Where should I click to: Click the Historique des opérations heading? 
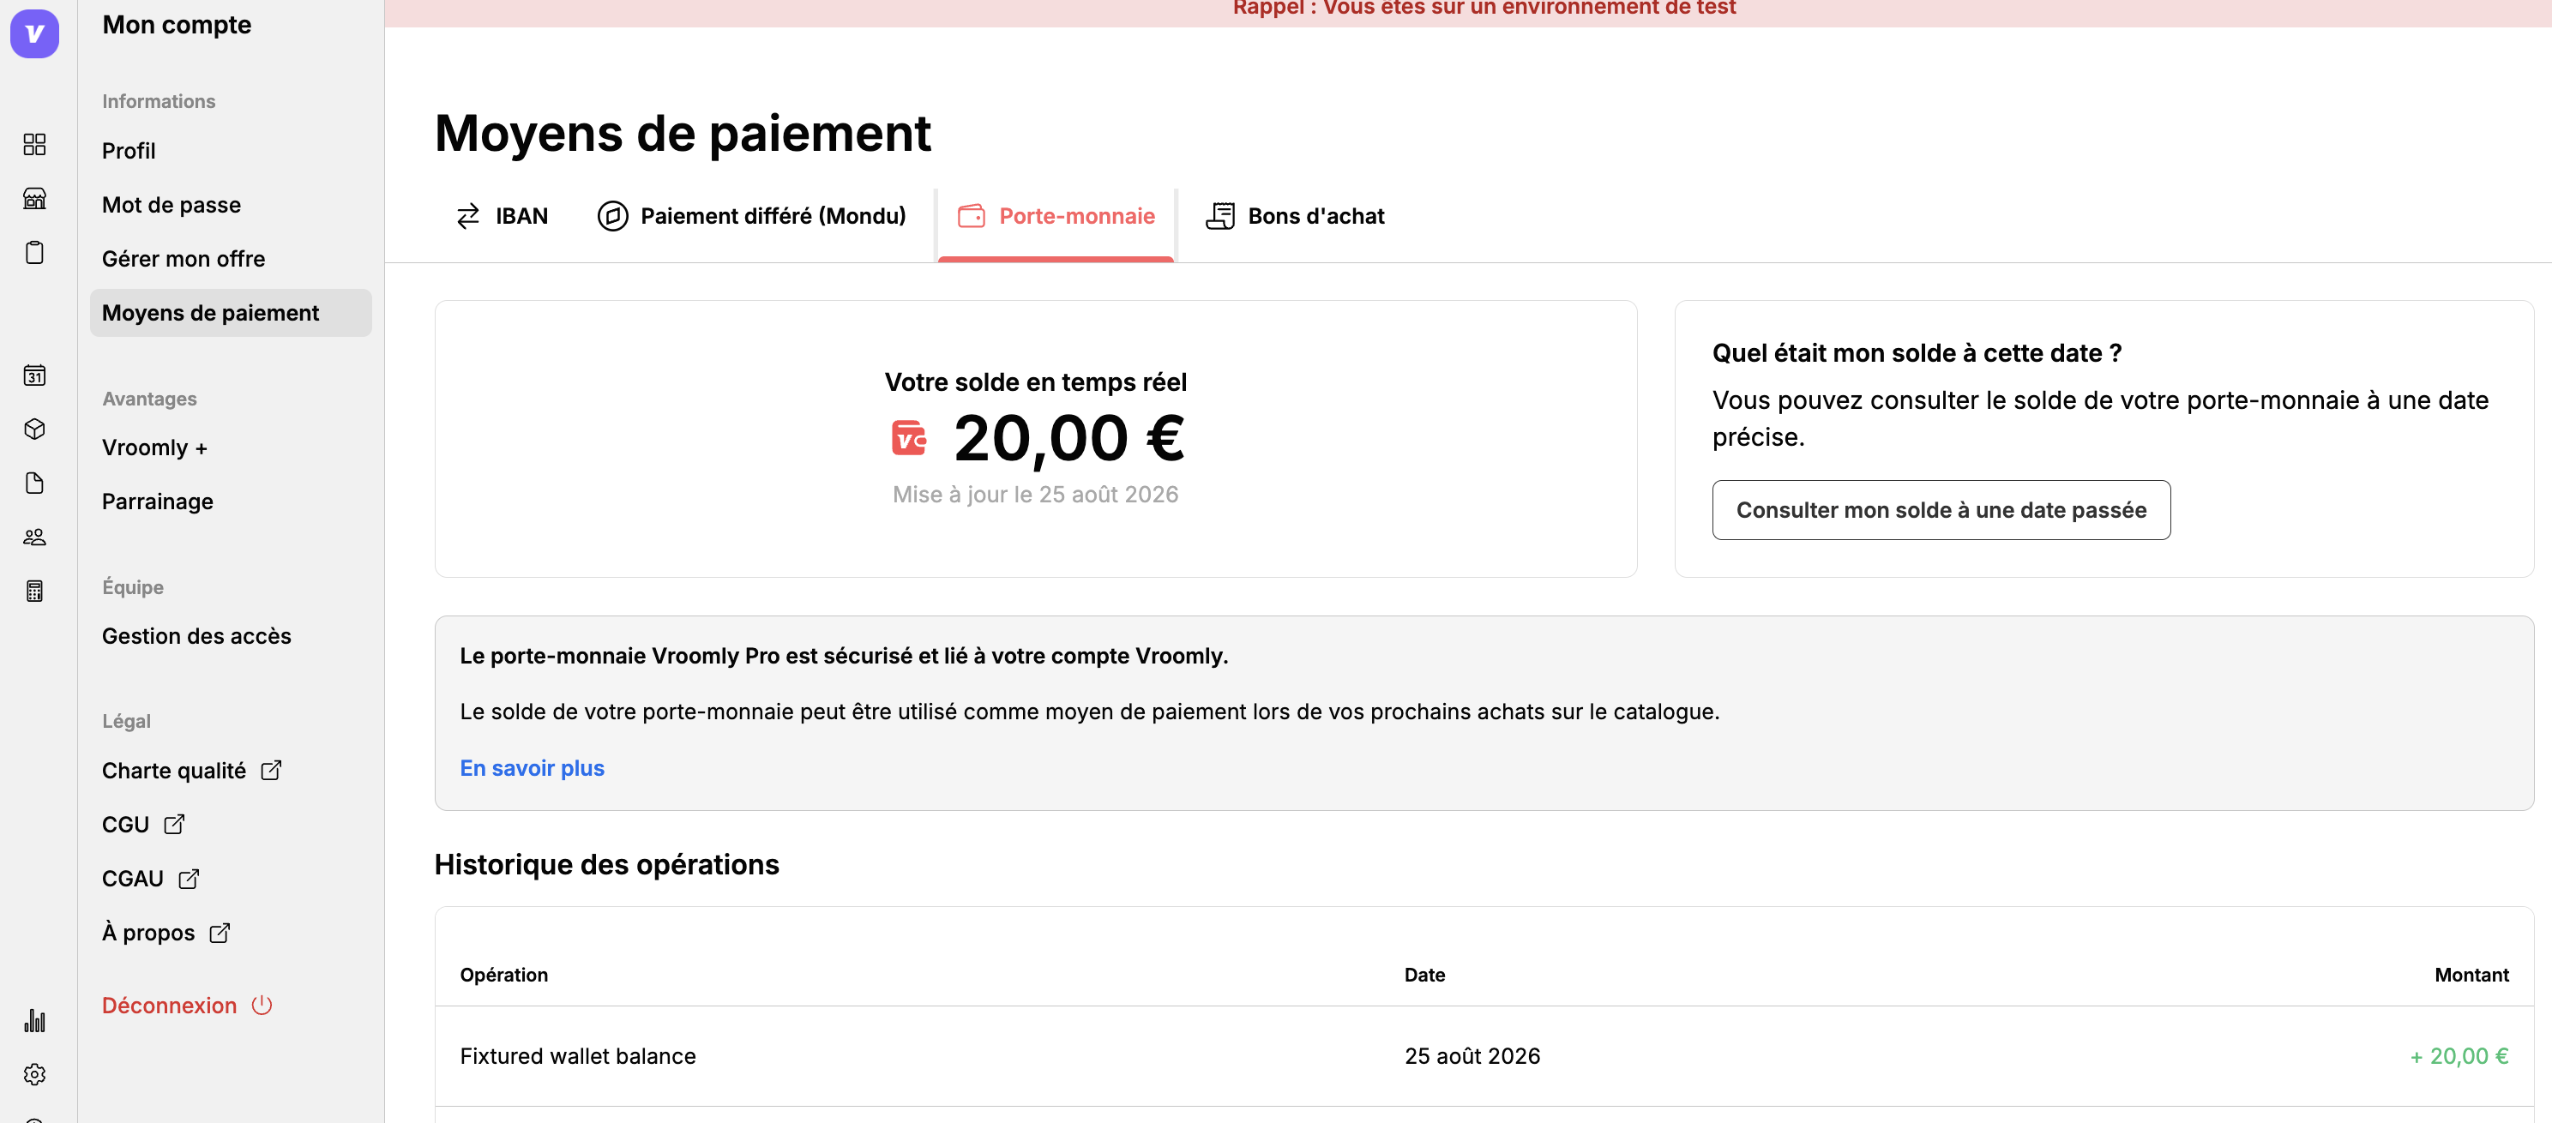click(x=606, y=864)
